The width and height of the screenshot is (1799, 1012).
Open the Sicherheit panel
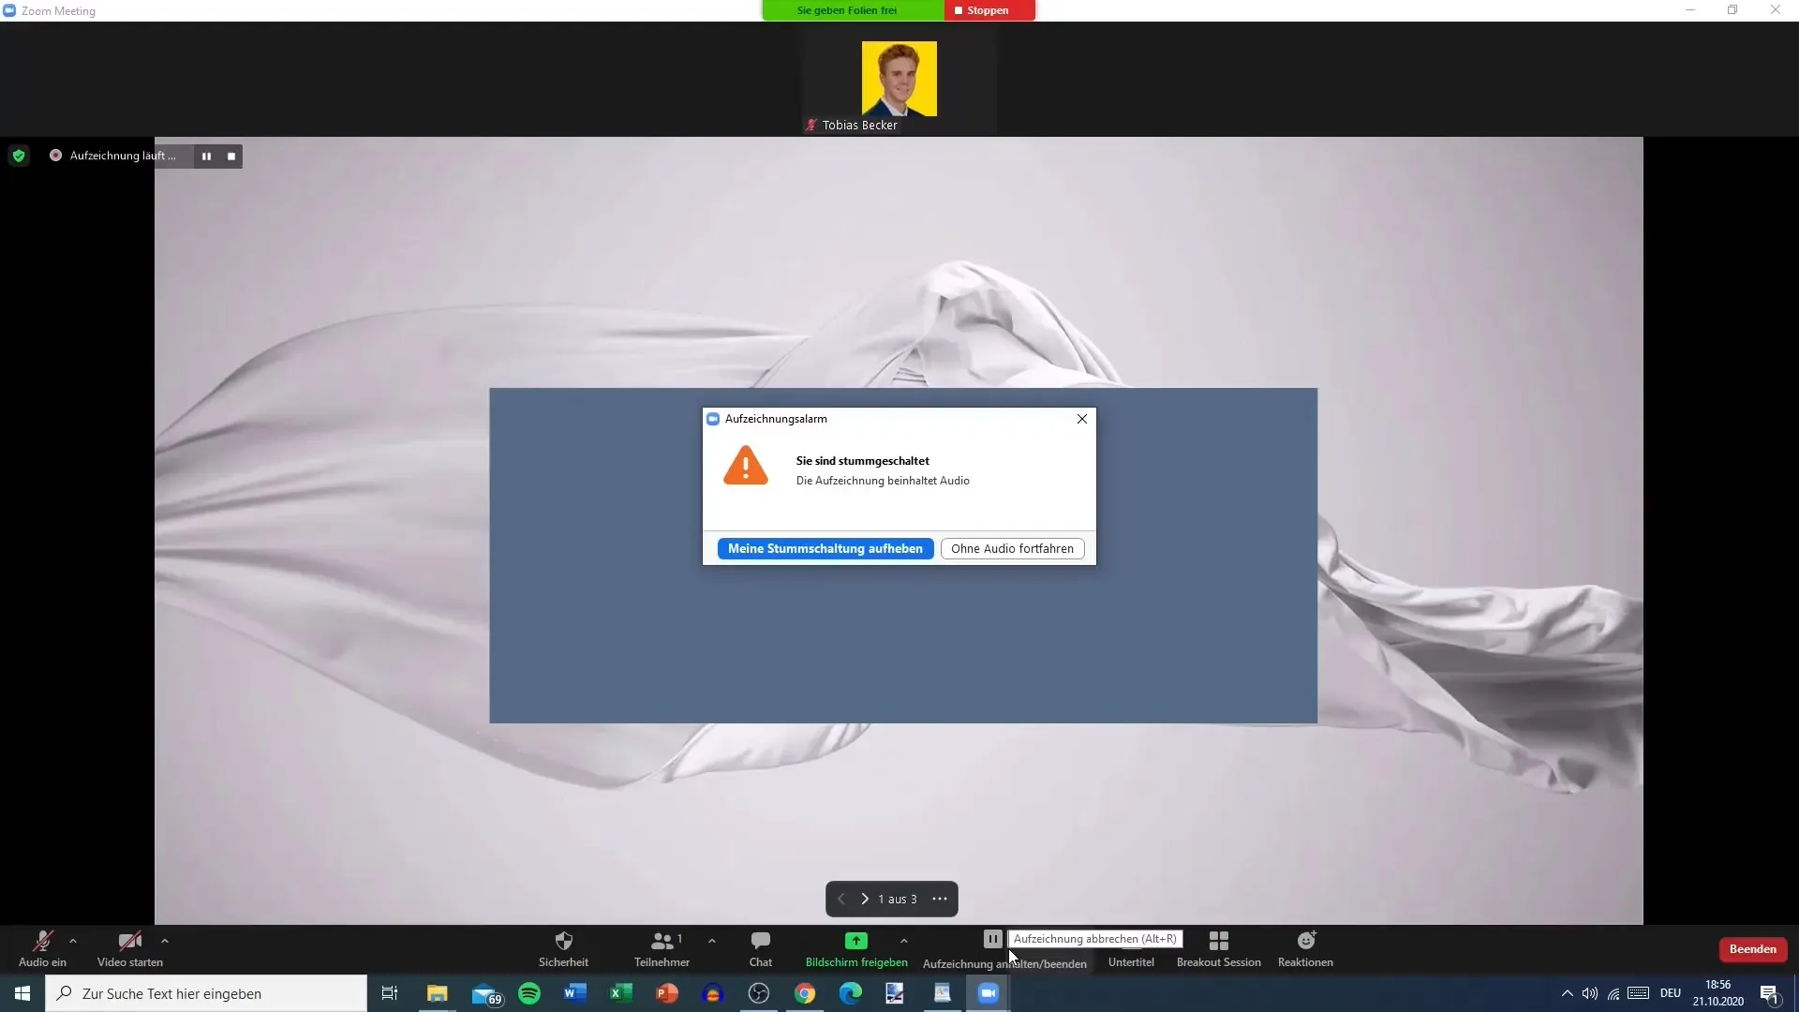563,949
